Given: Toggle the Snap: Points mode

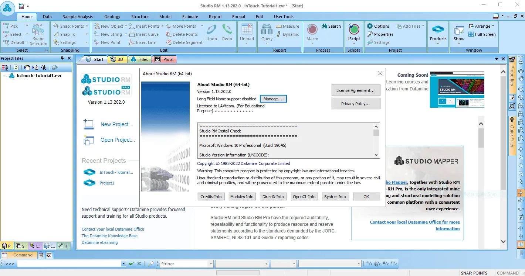Looking at the screenshot, I should tap(69, 26).
